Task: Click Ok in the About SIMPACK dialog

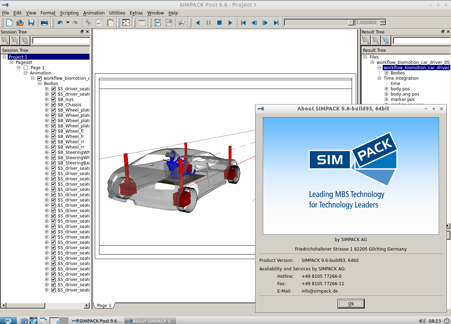Action: (351, 304)
